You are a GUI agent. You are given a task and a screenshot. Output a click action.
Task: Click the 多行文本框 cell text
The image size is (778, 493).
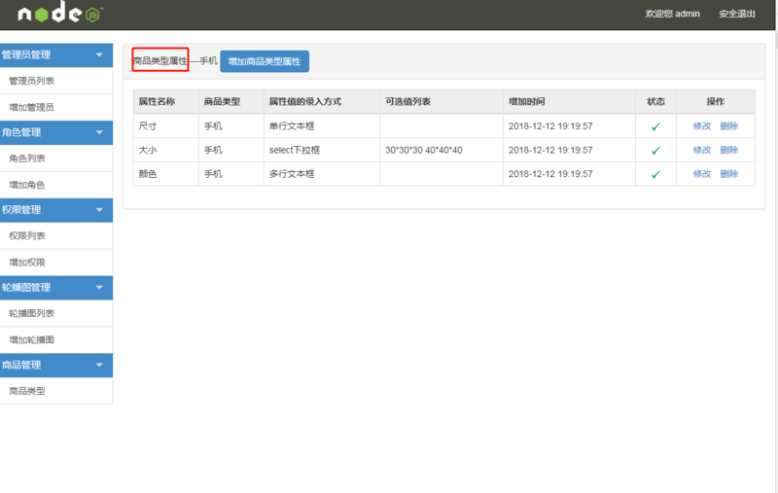(292, 174)
